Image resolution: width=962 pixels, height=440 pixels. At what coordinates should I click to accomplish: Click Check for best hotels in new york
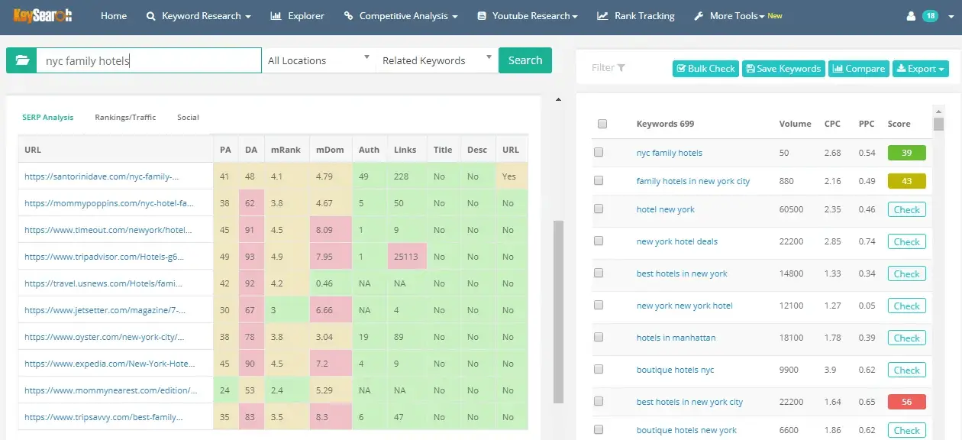[x=906, y=273]
